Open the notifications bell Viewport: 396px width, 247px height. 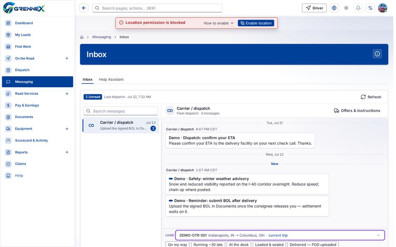click(358, 8)
